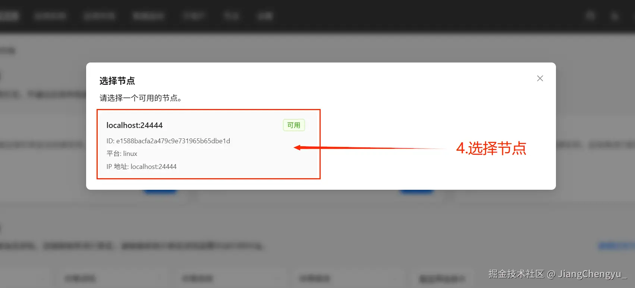Click the last blurred icon in dark top bar
This screenshot has height=288, width=635.
pyautogui.click(x=615, y=16)
